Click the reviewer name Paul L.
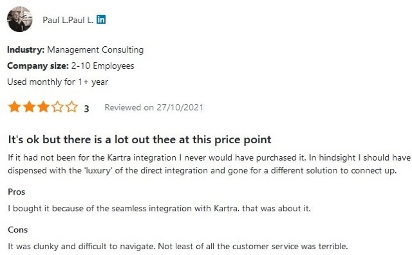 coord(68,20)
